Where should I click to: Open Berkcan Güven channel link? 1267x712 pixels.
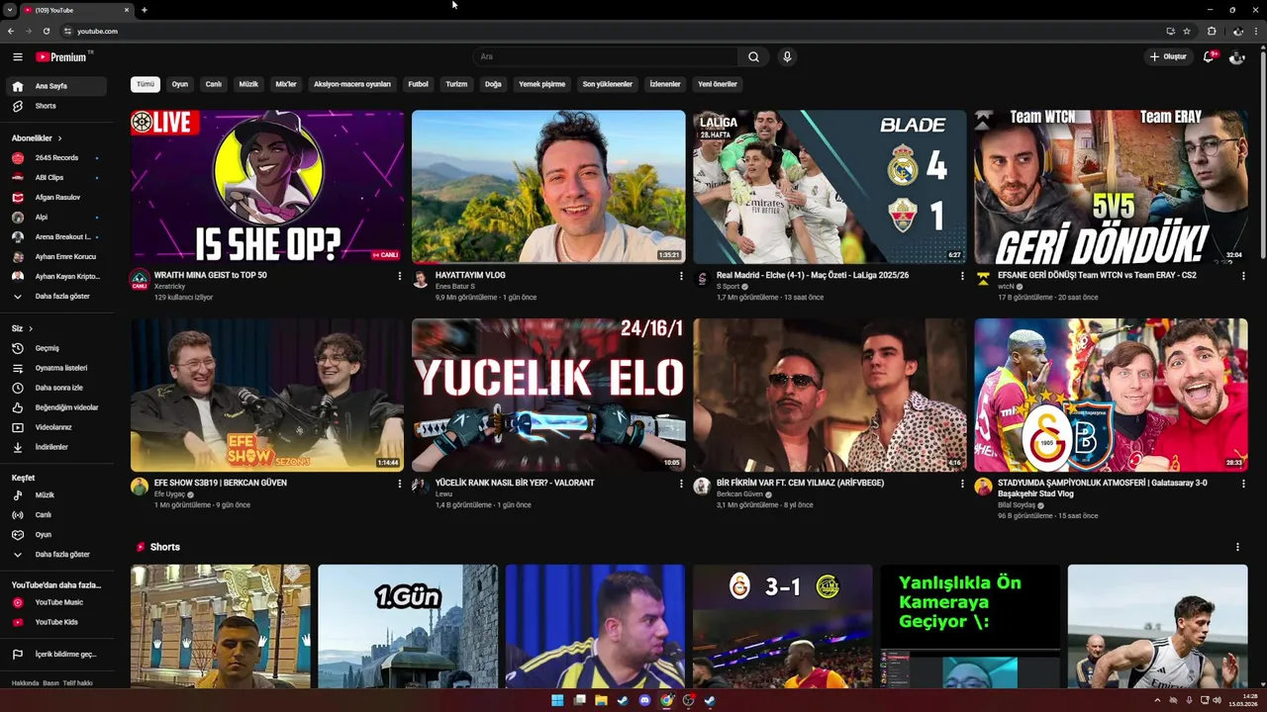click(740, 494)
